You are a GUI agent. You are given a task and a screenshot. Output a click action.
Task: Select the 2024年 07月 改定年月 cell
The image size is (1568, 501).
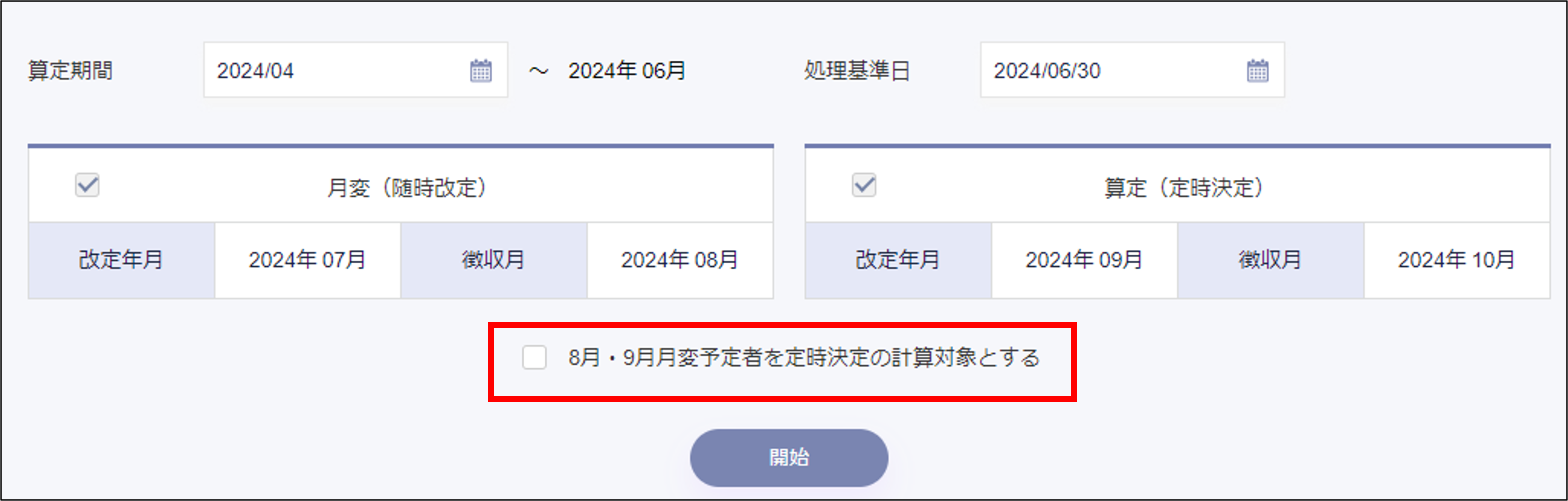point(307,260)
